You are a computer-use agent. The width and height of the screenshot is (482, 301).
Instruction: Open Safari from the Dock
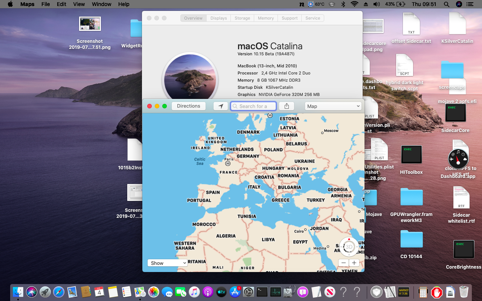point(59,292)
